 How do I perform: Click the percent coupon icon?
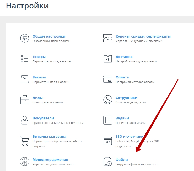coord(107,38)
